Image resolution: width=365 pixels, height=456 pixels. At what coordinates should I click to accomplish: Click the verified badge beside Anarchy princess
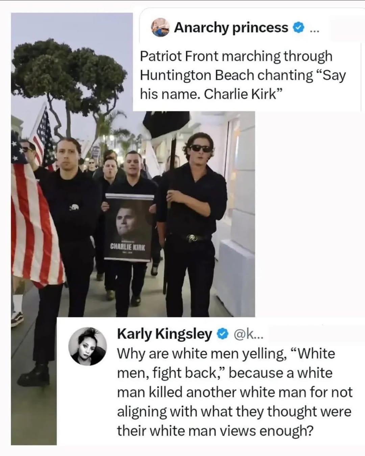click(x=297, y=28)
